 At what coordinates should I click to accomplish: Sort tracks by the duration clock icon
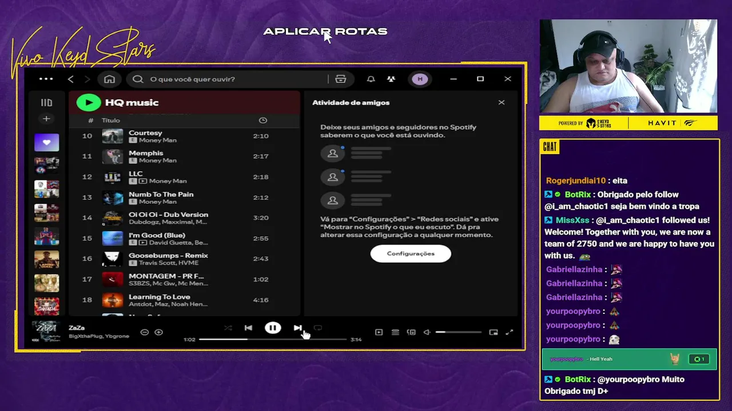pos(263,120)
